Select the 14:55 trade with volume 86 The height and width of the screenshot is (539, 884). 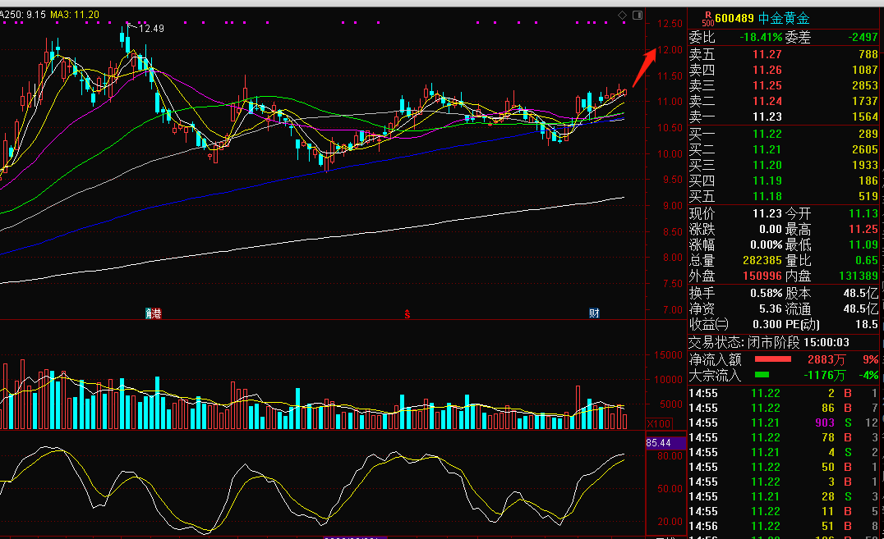click(784, 409)
